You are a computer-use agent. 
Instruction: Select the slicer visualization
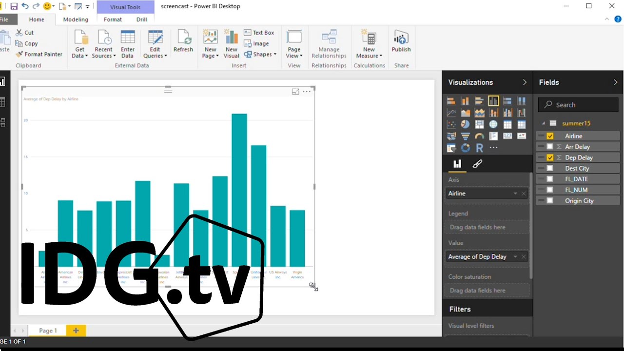451,148
